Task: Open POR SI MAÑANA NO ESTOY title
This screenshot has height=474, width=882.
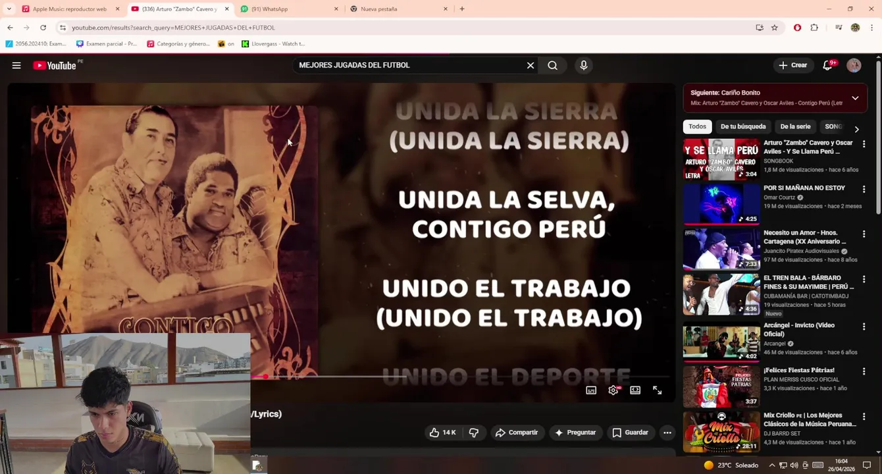Action: pyautogui.click(x=804, y=188)
